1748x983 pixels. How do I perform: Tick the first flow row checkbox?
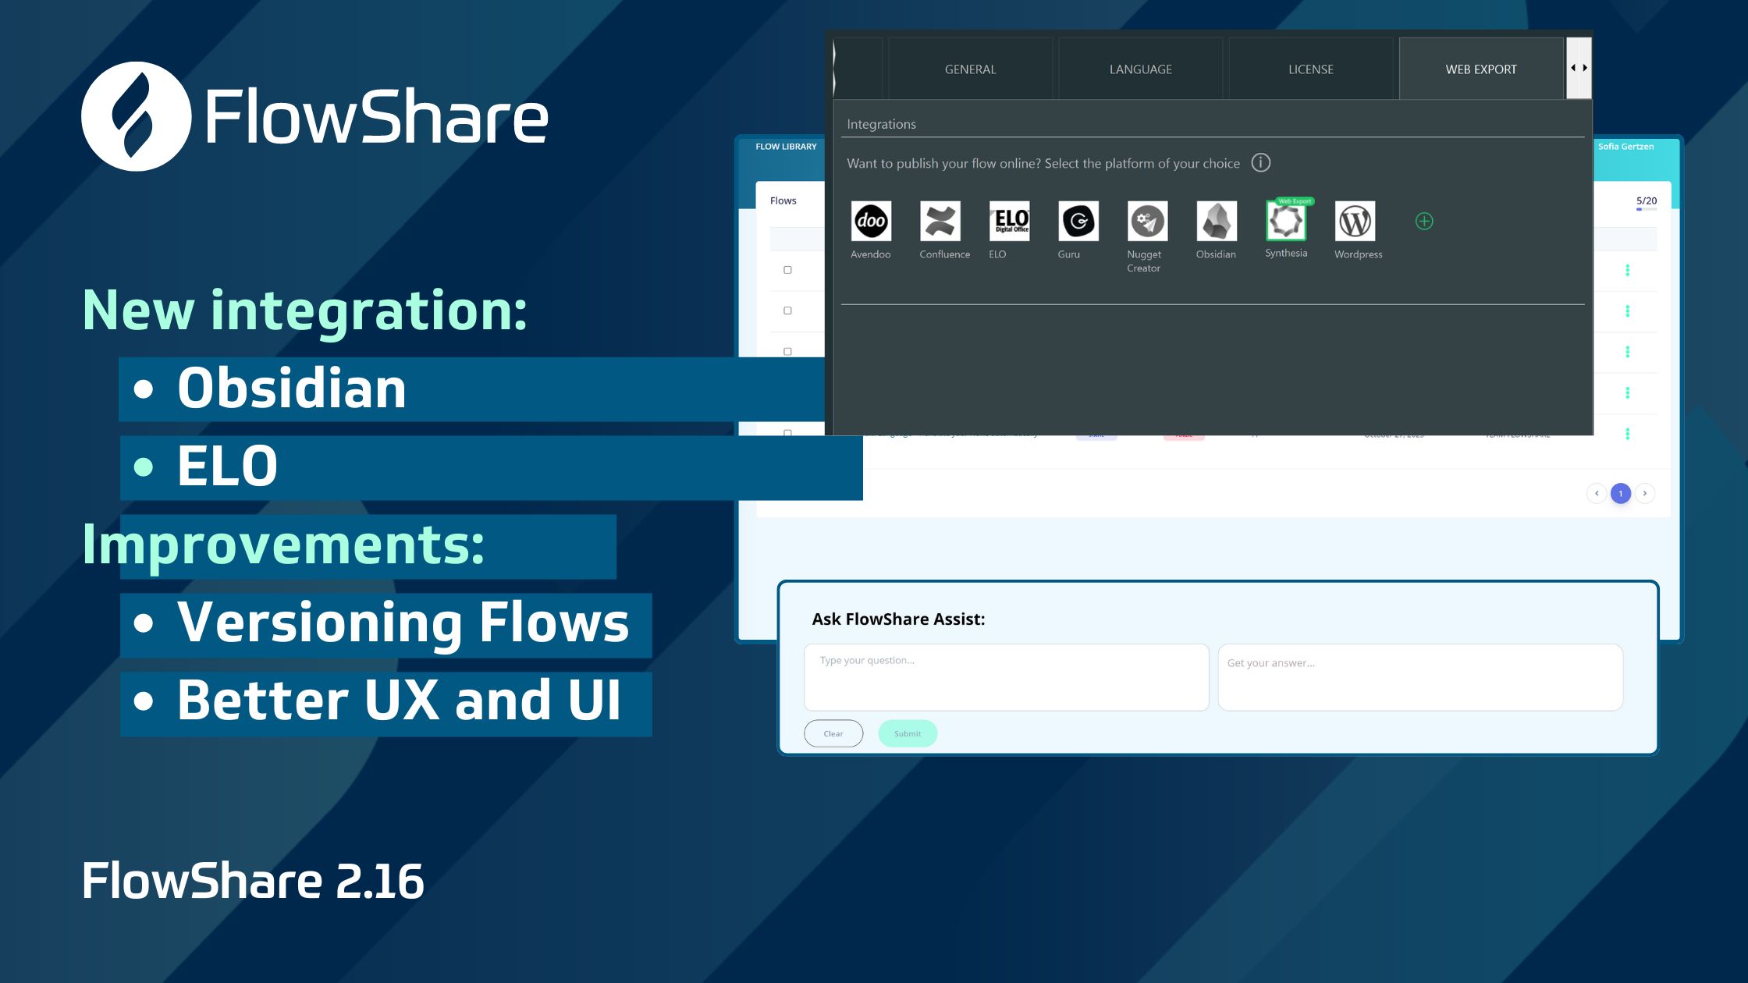(x=787, y=270)
